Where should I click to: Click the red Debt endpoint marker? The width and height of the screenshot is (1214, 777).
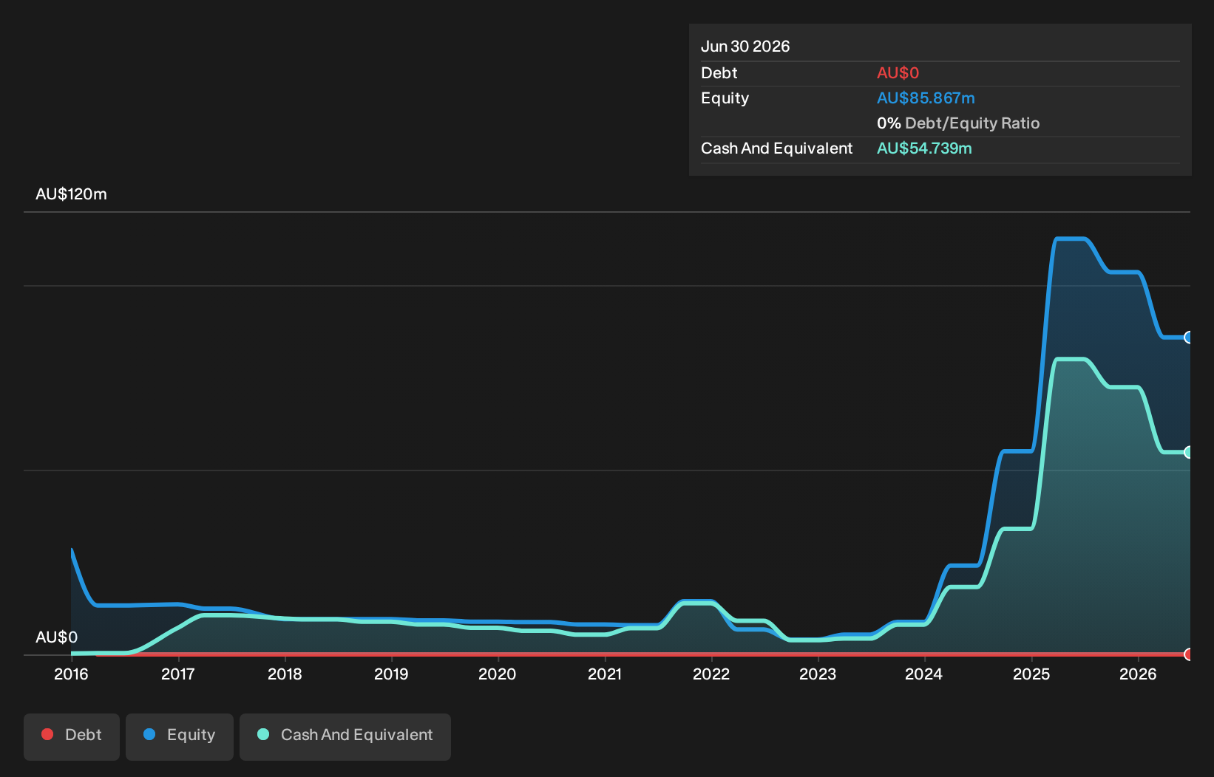(1189, 654)
